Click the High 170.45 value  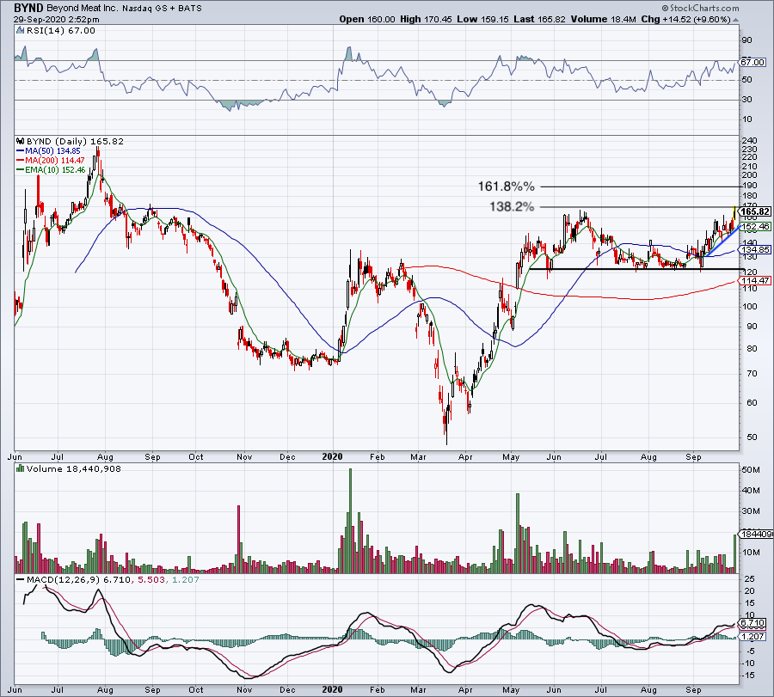426,19
